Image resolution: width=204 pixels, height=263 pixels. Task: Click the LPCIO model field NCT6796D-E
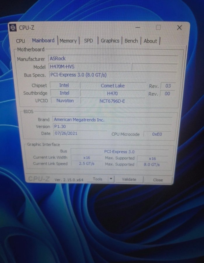coord(112,101)
